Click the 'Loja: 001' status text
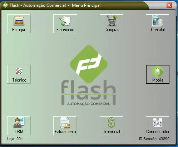The height and width of the screenshot is (147, 178). click(x=15, y=139)
